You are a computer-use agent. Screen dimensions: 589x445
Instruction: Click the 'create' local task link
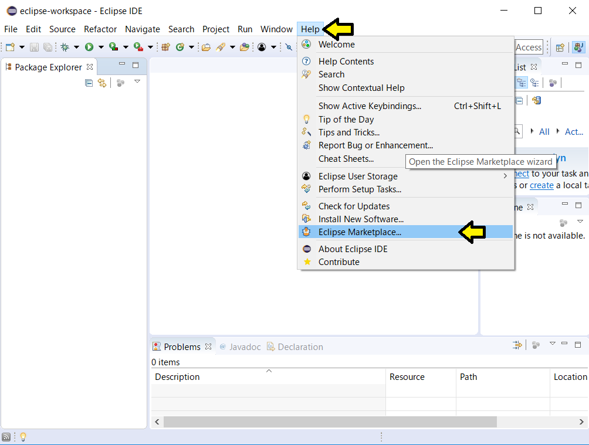point(541,185)
